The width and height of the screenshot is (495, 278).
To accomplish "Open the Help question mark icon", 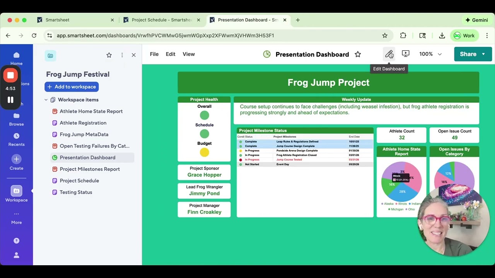I will pos(16,241).
